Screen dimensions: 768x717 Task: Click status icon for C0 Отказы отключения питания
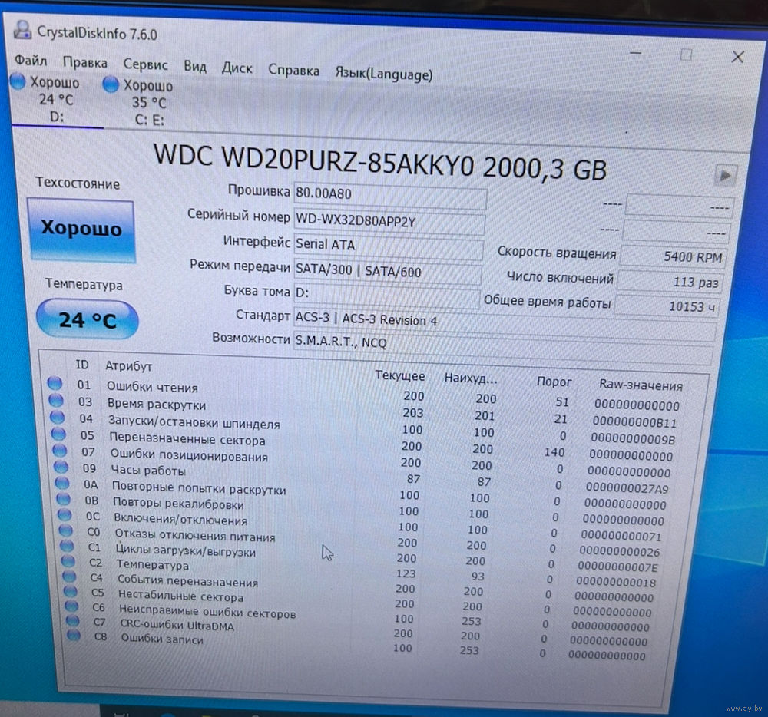(x=65, y=530)
